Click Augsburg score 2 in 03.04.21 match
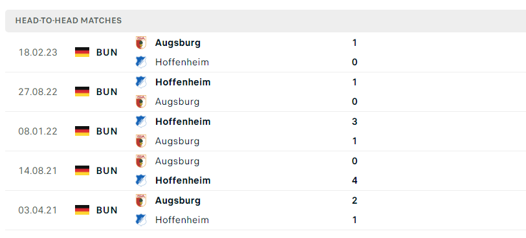 click(x=355, y=200)
